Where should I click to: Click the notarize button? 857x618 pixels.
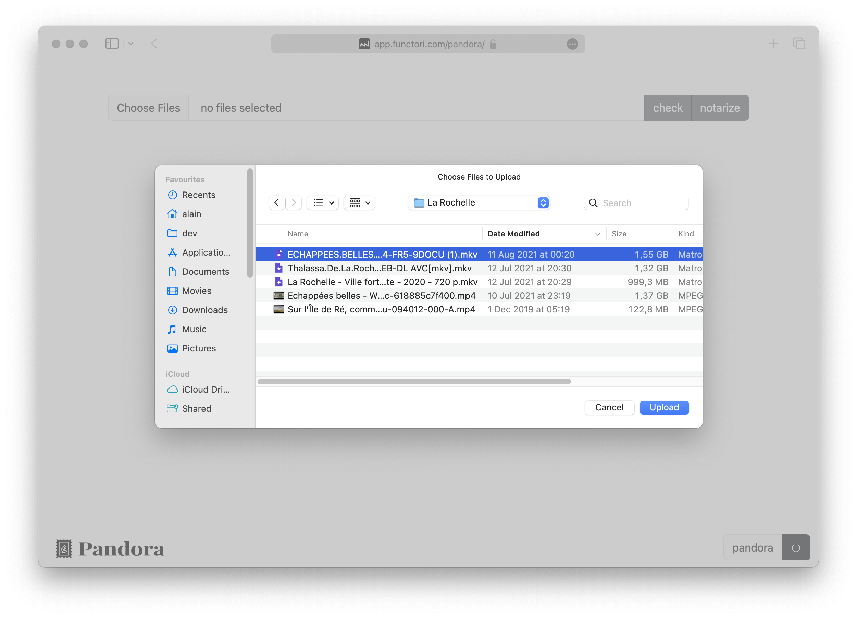(x=720, y=107)
